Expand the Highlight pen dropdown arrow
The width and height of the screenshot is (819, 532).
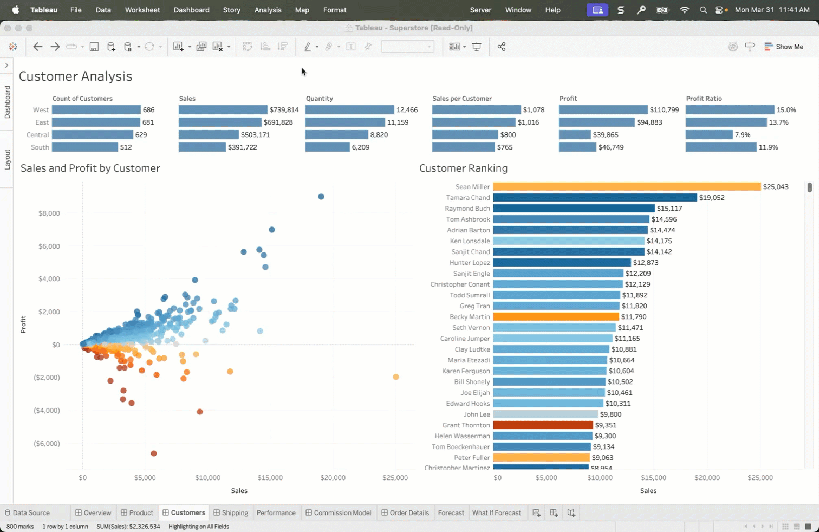click(317, 47)
